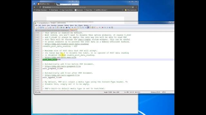Click the Cut toolbar icon
The image size is (206, 115).
(x=53, y=27)
